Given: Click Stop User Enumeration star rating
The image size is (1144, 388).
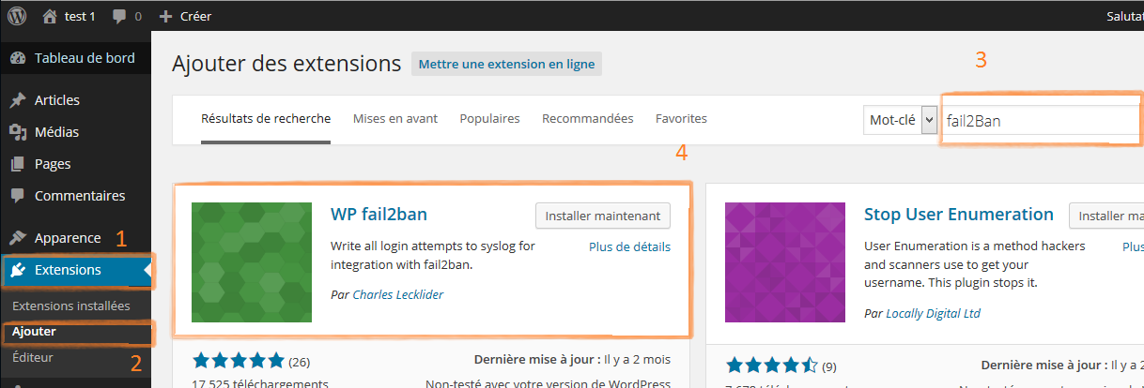Looking at the screenshot, I should pos(771,365).
